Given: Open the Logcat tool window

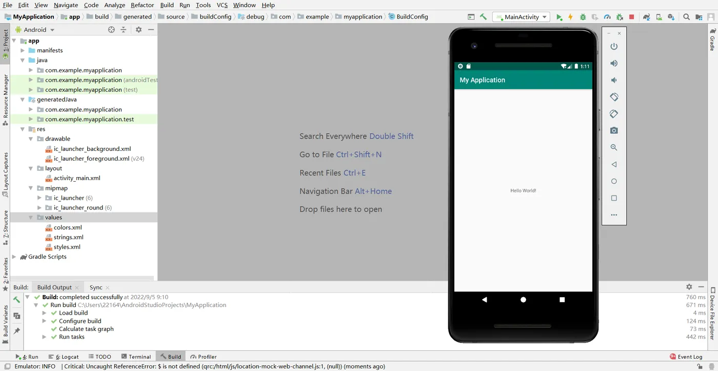Looking at the screenshot, I should (64, 357).
